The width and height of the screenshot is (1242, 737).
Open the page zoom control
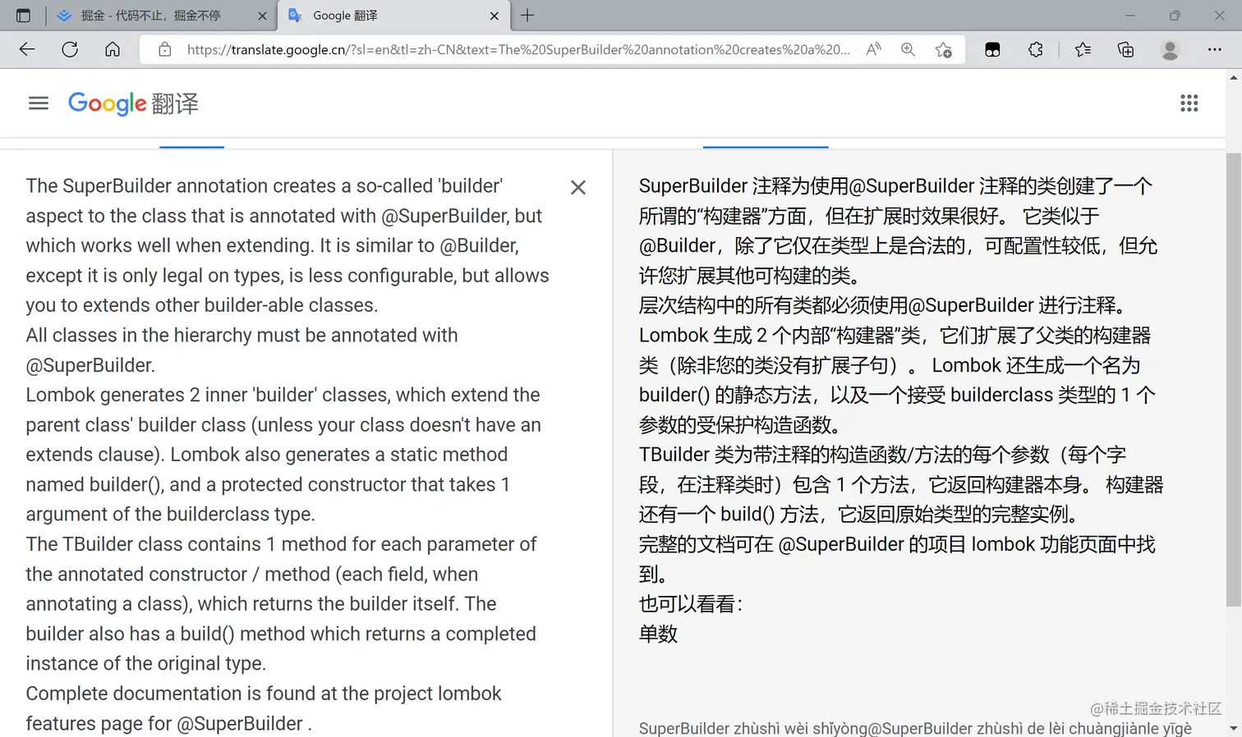coord(908,49)
